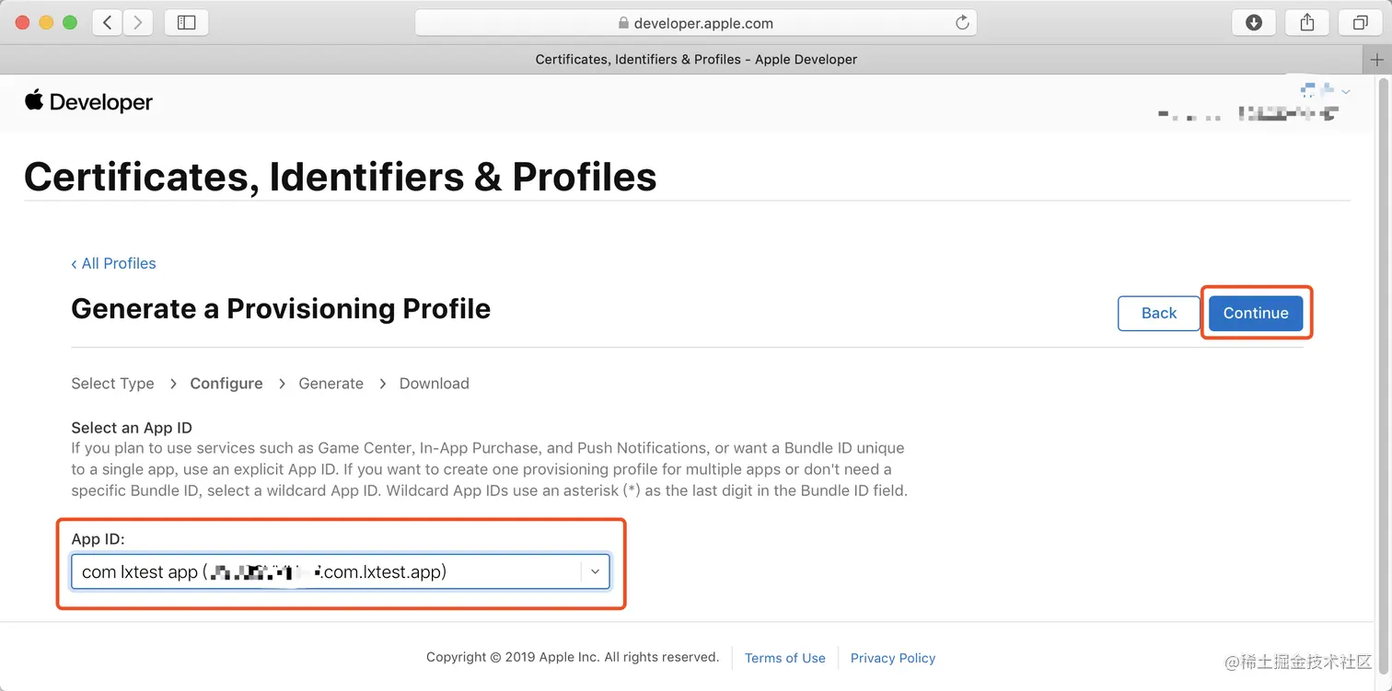This screenshot has height=691, width=1392.
Task: Click the Back button
Action: [x=1158, y=313]
